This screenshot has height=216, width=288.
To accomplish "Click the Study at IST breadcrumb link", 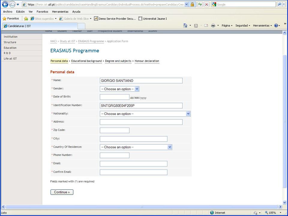I will point(67,41).
